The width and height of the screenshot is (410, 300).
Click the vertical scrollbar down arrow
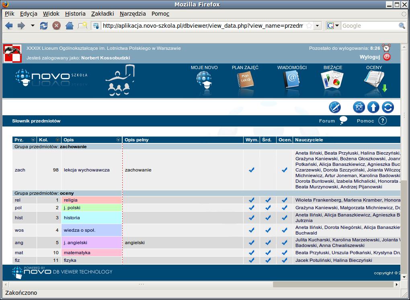404,277
